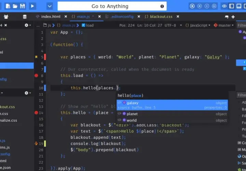
Task: Click the upper Filter box in right panel
Action: [241, 25]
